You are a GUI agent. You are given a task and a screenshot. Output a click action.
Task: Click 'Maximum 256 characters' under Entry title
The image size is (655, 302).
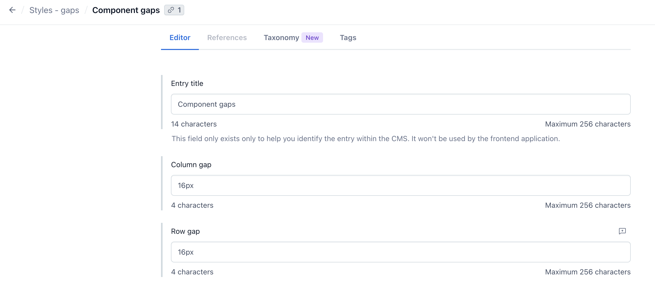pos(588,124)
